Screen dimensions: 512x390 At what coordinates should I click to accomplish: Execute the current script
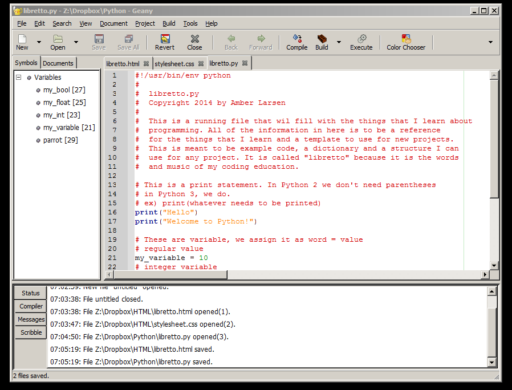click(361, 42)
